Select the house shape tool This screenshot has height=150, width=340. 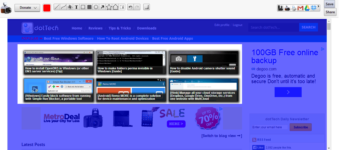[x=115, y=7]
